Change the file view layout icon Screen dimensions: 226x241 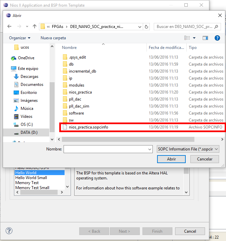[187, 38]
